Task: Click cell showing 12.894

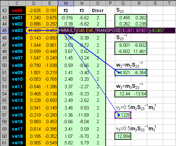Action: pos(123,136)
